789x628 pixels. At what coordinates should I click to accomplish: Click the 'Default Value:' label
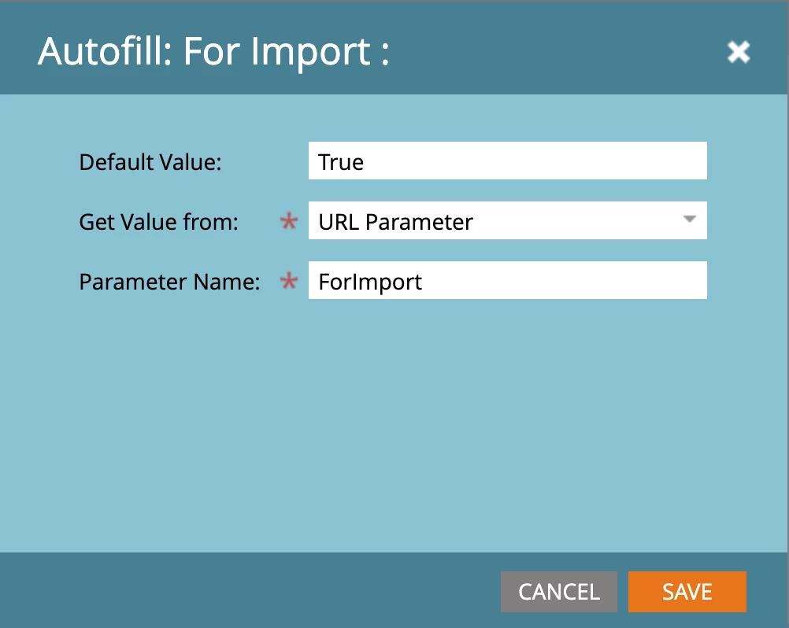click(150, 162)
